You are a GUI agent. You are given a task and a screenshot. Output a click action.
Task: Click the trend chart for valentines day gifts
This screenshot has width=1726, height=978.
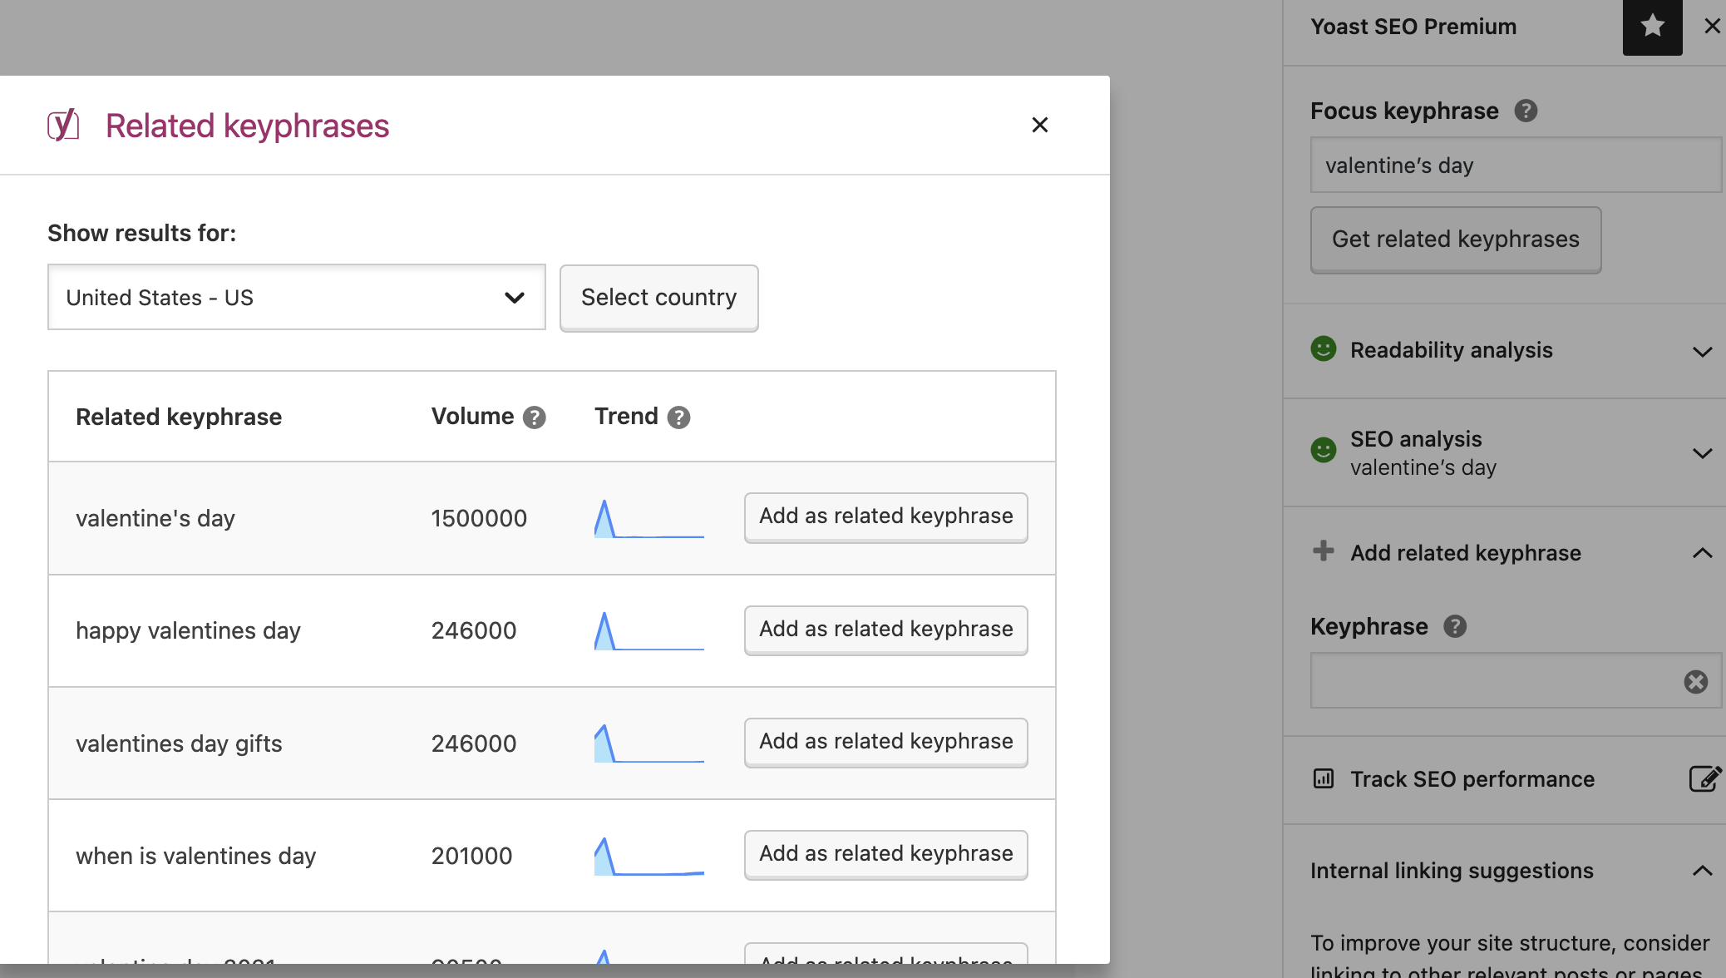[649, 743]
